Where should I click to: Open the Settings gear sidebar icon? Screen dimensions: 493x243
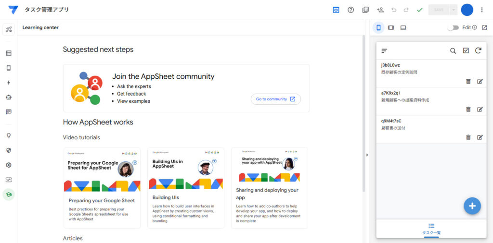(x=9, y=165)
